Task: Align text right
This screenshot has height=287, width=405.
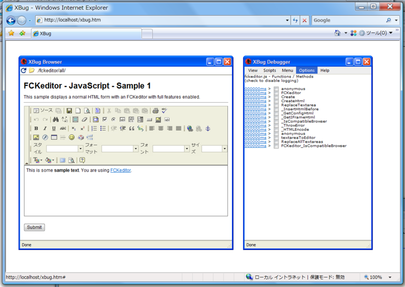Action: point(170,129)
